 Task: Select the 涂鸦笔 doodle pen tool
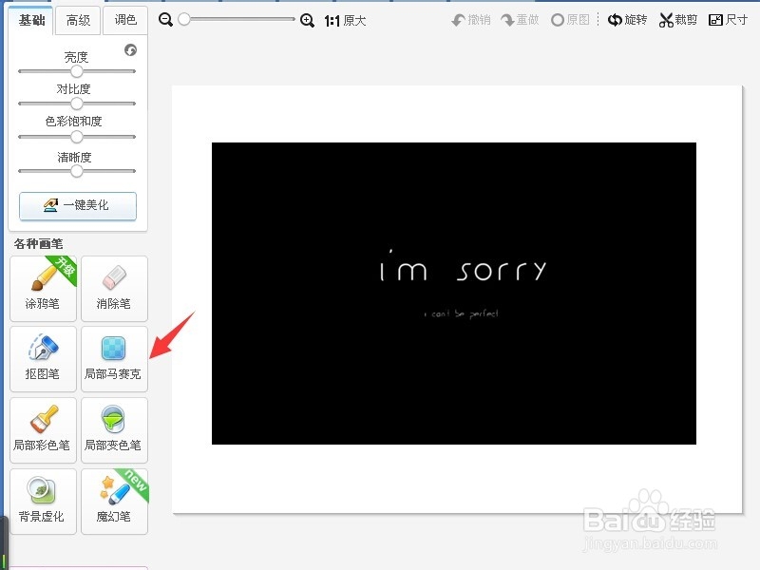43,289
